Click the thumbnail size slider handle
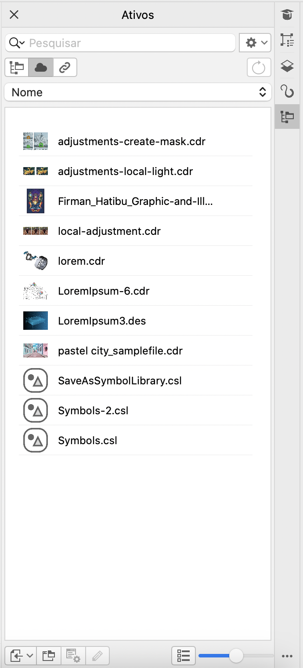 [236, 656]
